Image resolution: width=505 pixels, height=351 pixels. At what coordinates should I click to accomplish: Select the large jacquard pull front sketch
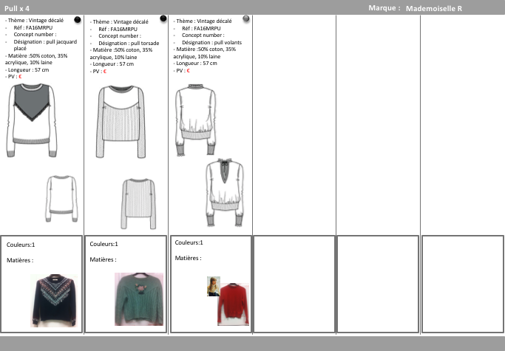click(x=32, y=120)
